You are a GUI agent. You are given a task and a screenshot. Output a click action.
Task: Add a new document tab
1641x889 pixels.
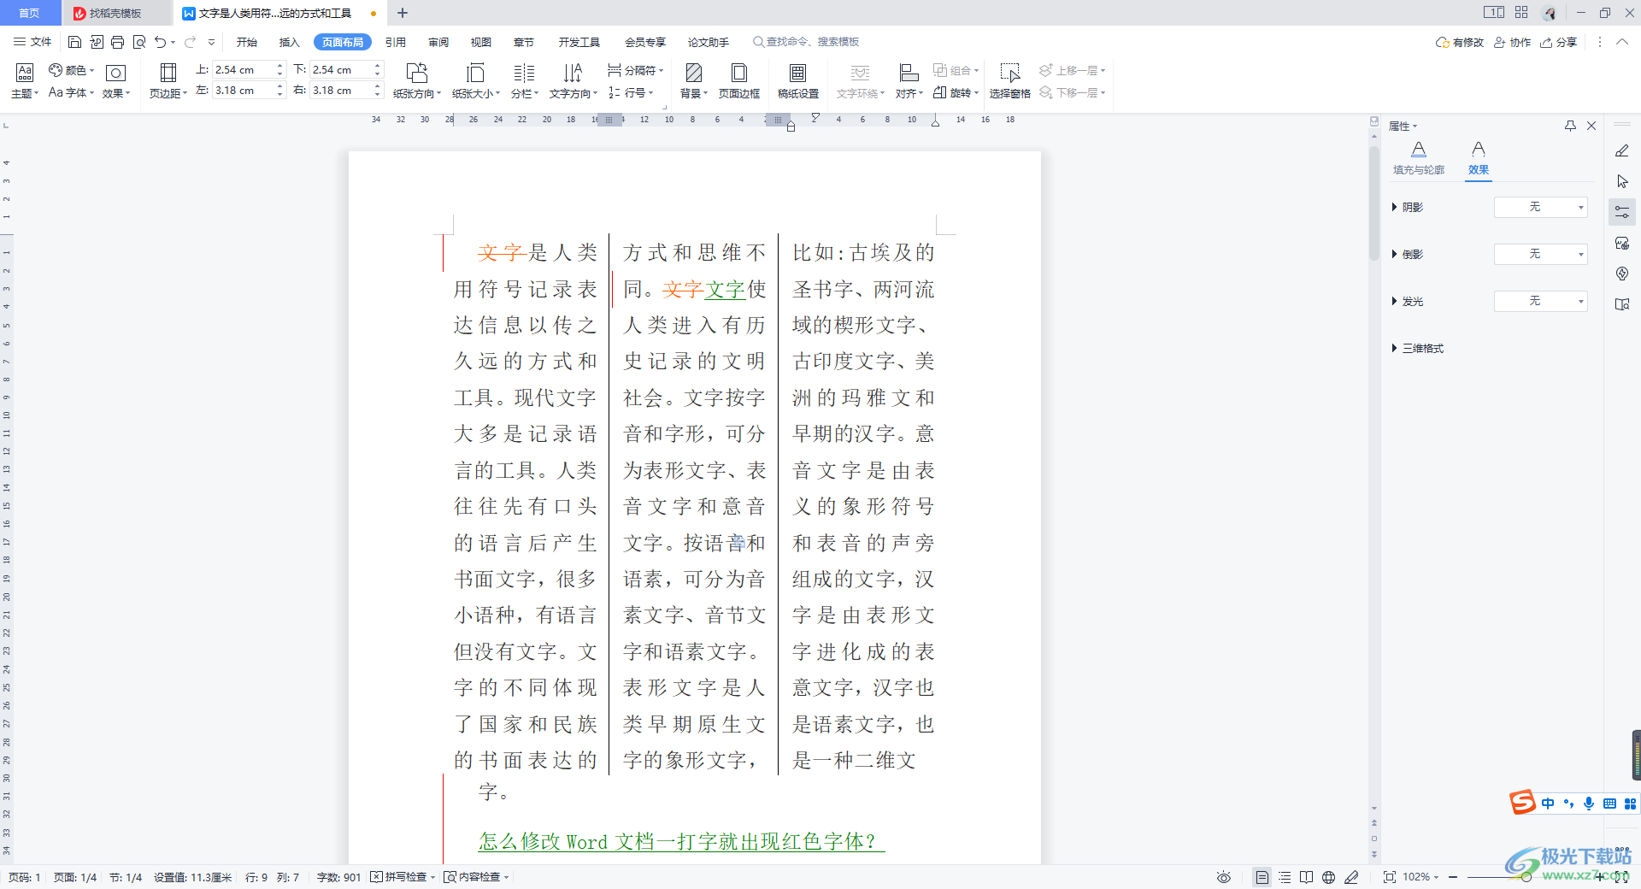403,13
